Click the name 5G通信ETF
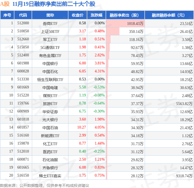194x188 pixels. point(50,48)
